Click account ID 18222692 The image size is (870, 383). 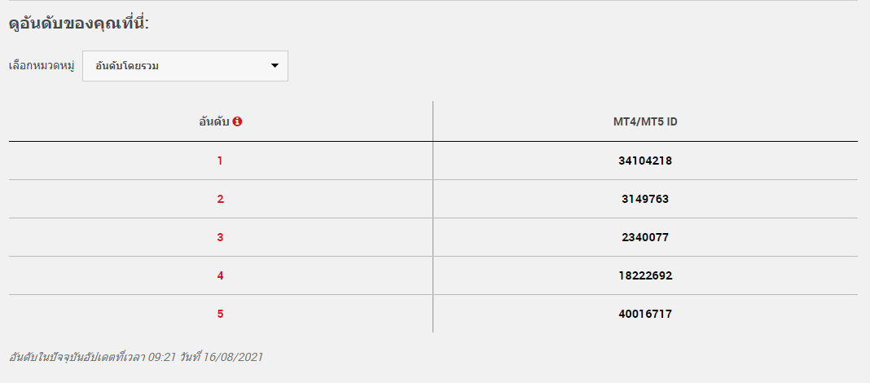coord(645,276)
